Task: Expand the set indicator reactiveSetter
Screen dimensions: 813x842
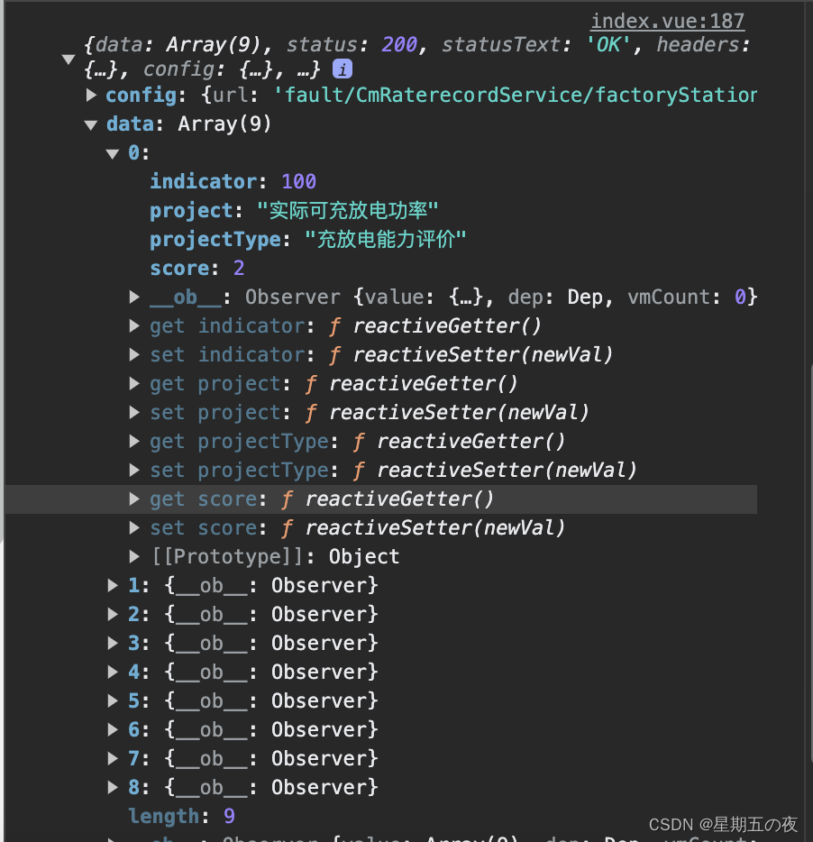Action: coord(134,354)
